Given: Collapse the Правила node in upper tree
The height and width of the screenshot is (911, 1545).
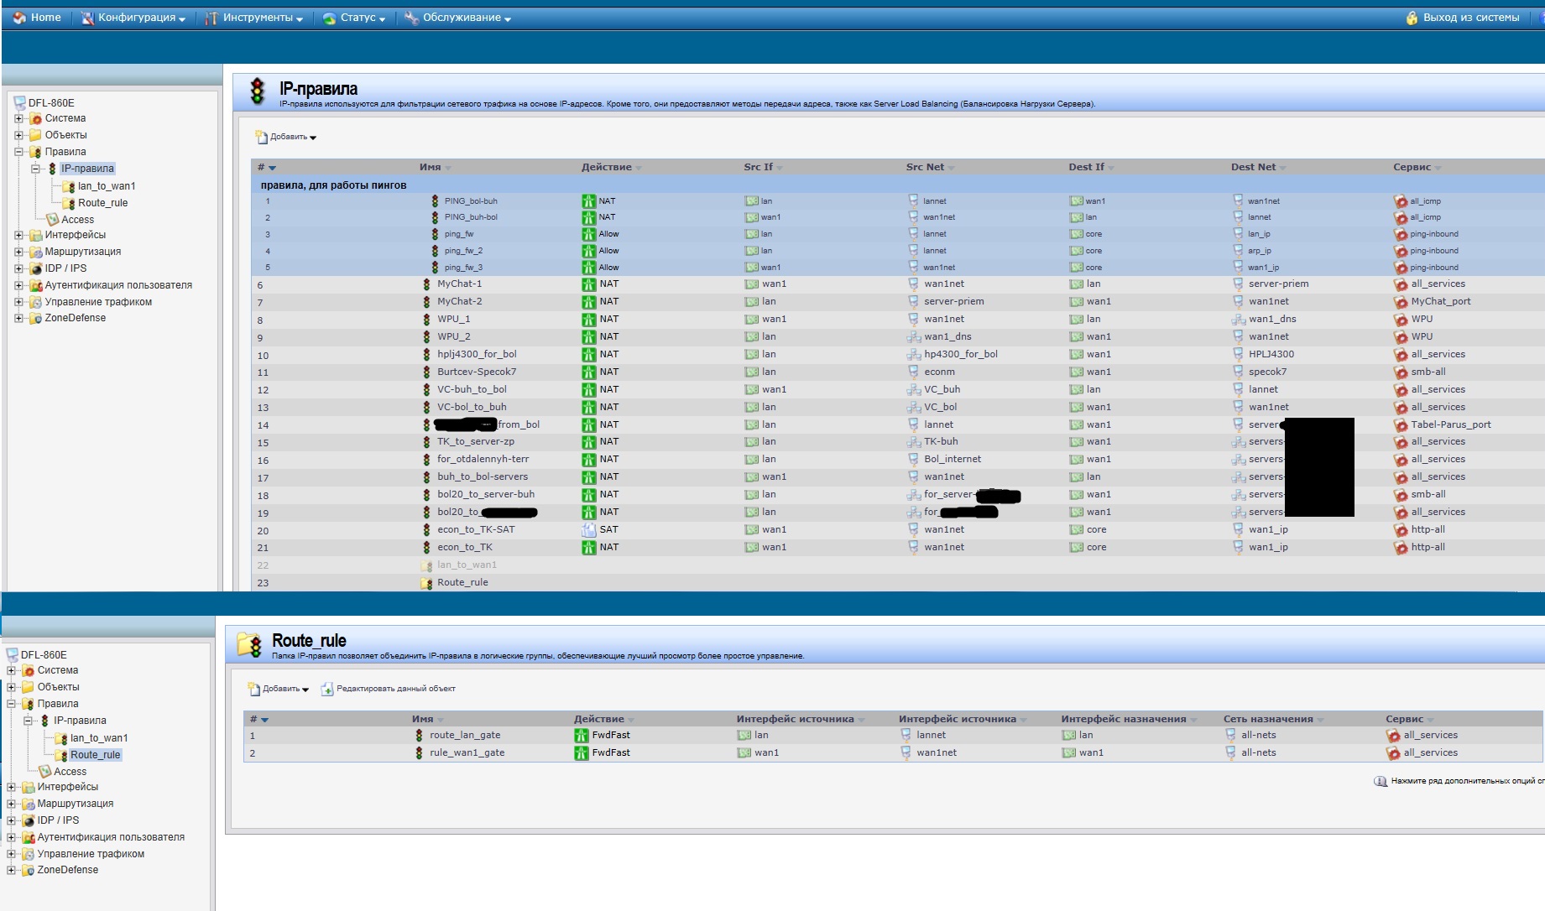Looking at the screenshot, I should point(18,152).
